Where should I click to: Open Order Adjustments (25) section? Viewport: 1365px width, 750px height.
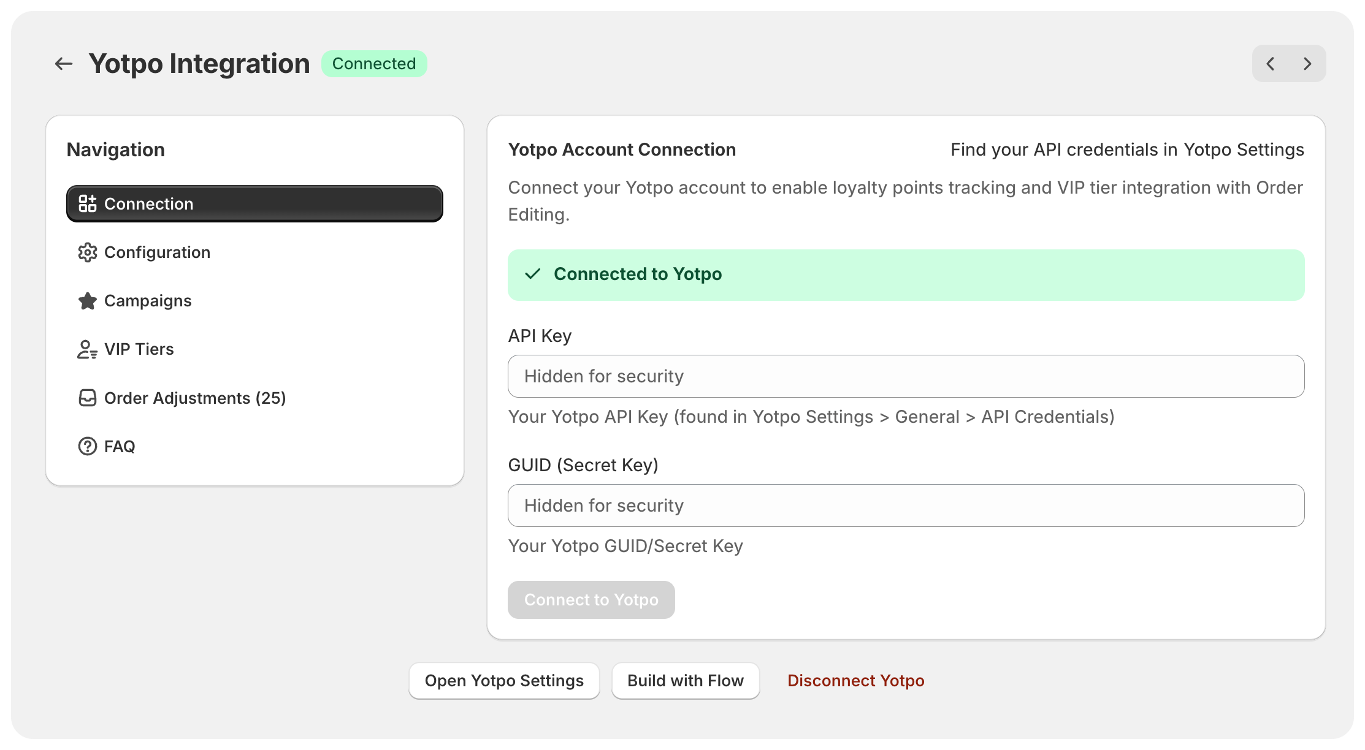click(254, 398)
